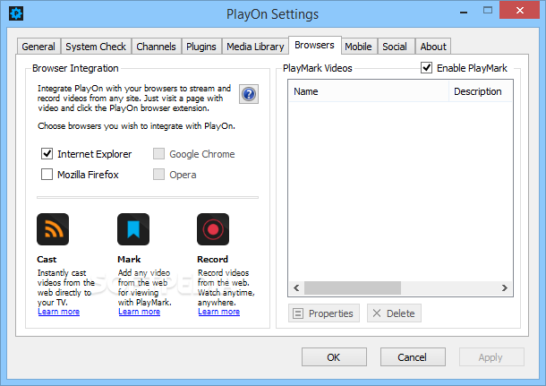Click the orange Cast icon

coord(53,229)
